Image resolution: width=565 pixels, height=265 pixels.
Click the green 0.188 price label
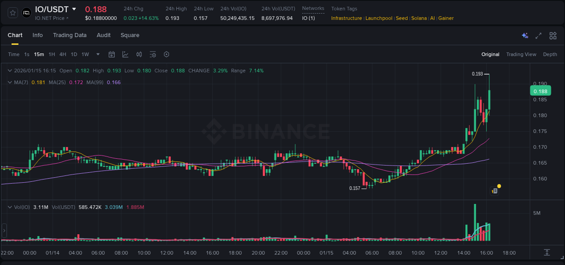coord(541,91)
